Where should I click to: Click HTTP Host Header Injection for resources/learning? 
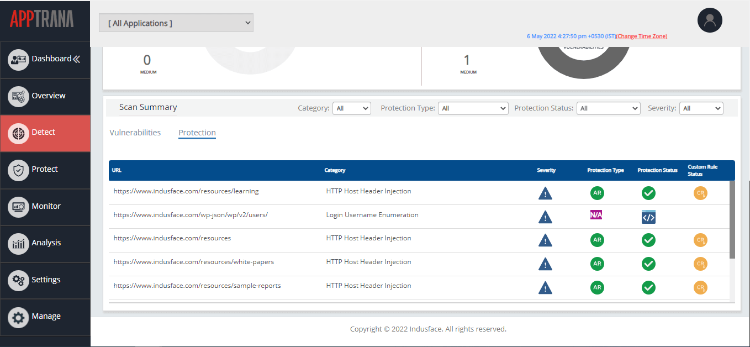coord(369,191)
